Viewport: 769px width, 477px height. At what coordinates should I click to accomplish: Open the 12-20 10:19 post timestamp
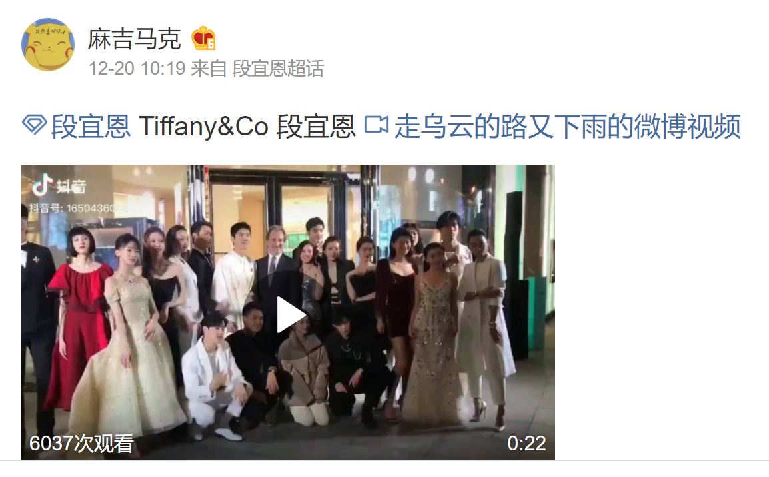pos(137,68)
